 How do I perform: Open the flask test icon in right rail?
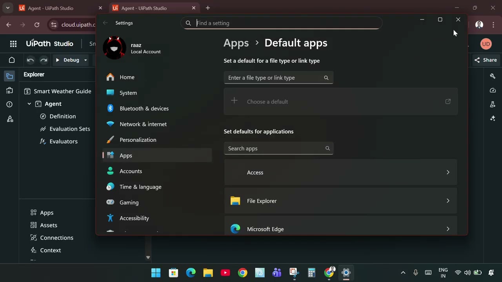(x=493, y=104)
